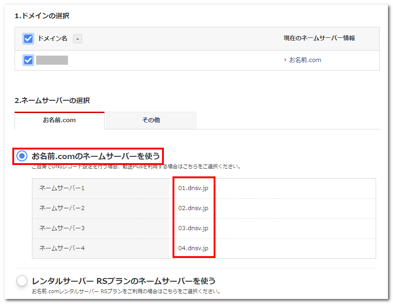The height and width of the screenshot is (304, 393).
Task: Click the 2.ネームサーバーの選択 section heading
Action: (52, 101)
